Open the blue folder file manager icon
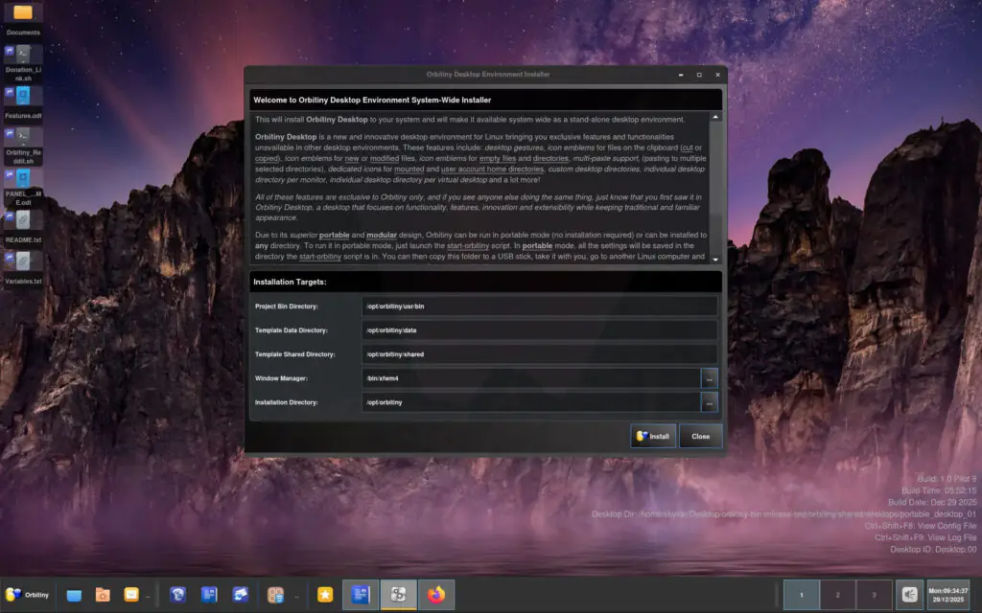The image size is (982, 613). pos(74,595)
